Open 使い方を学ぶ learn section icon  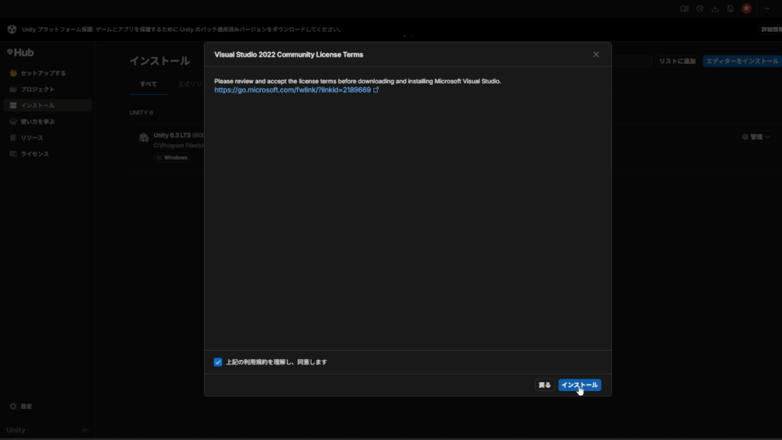click(13, 121)
